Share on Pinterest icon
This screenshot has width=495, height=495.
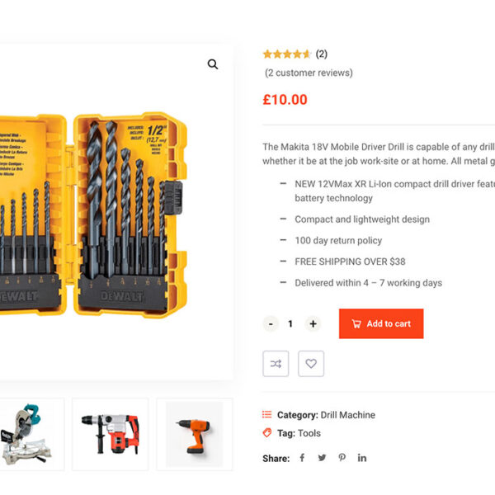coord(342,458)
